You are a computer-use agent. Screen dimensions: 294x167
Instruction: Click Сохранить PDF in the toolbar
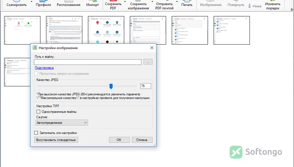click(113, 5)
